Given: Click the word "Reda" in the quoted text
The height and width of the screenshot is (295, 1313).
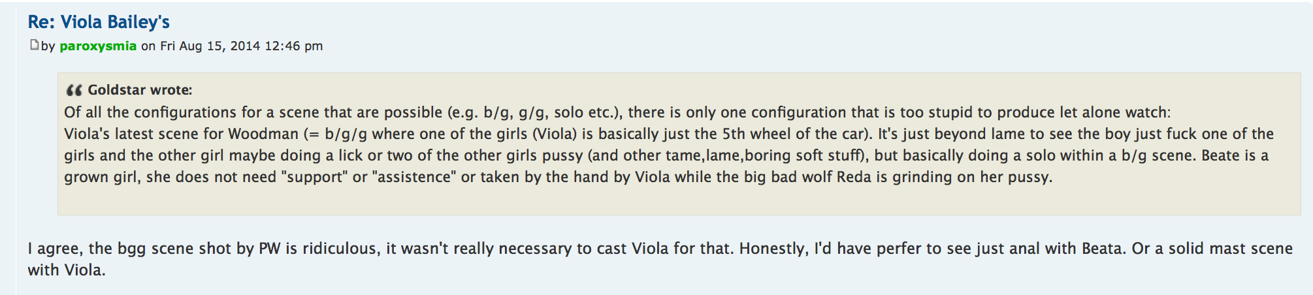Looking at the screenshot, I should (854, 177).
